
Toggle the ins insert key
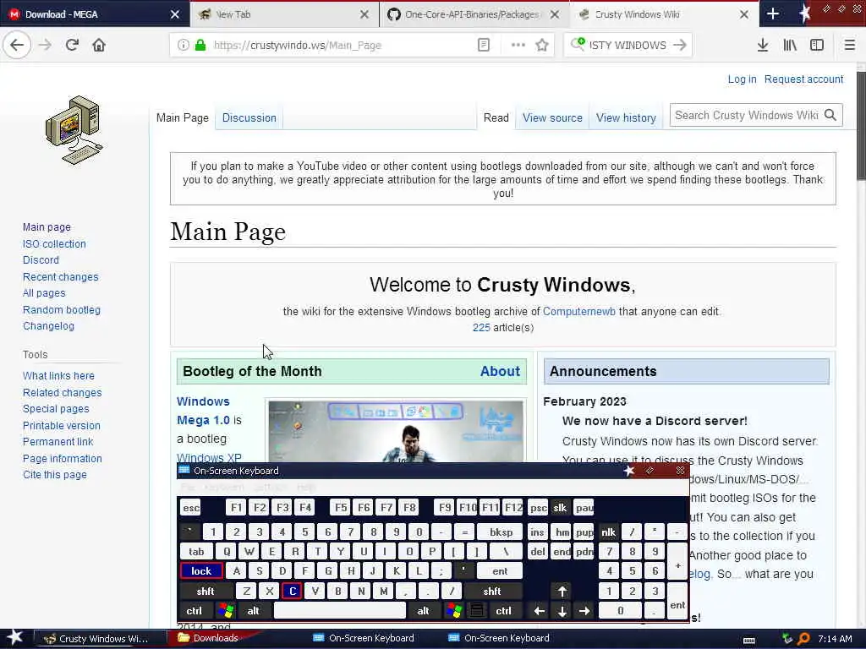click(x=537, y=532)
